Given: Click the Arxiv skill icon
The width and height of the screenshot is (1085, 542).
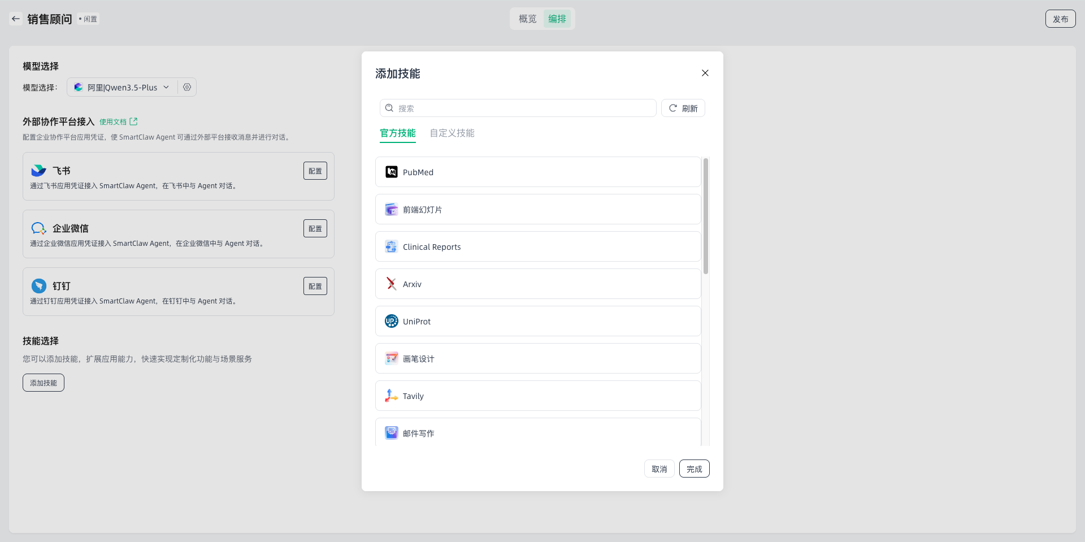Looking at the screenshot, I should tap(391, 284).
